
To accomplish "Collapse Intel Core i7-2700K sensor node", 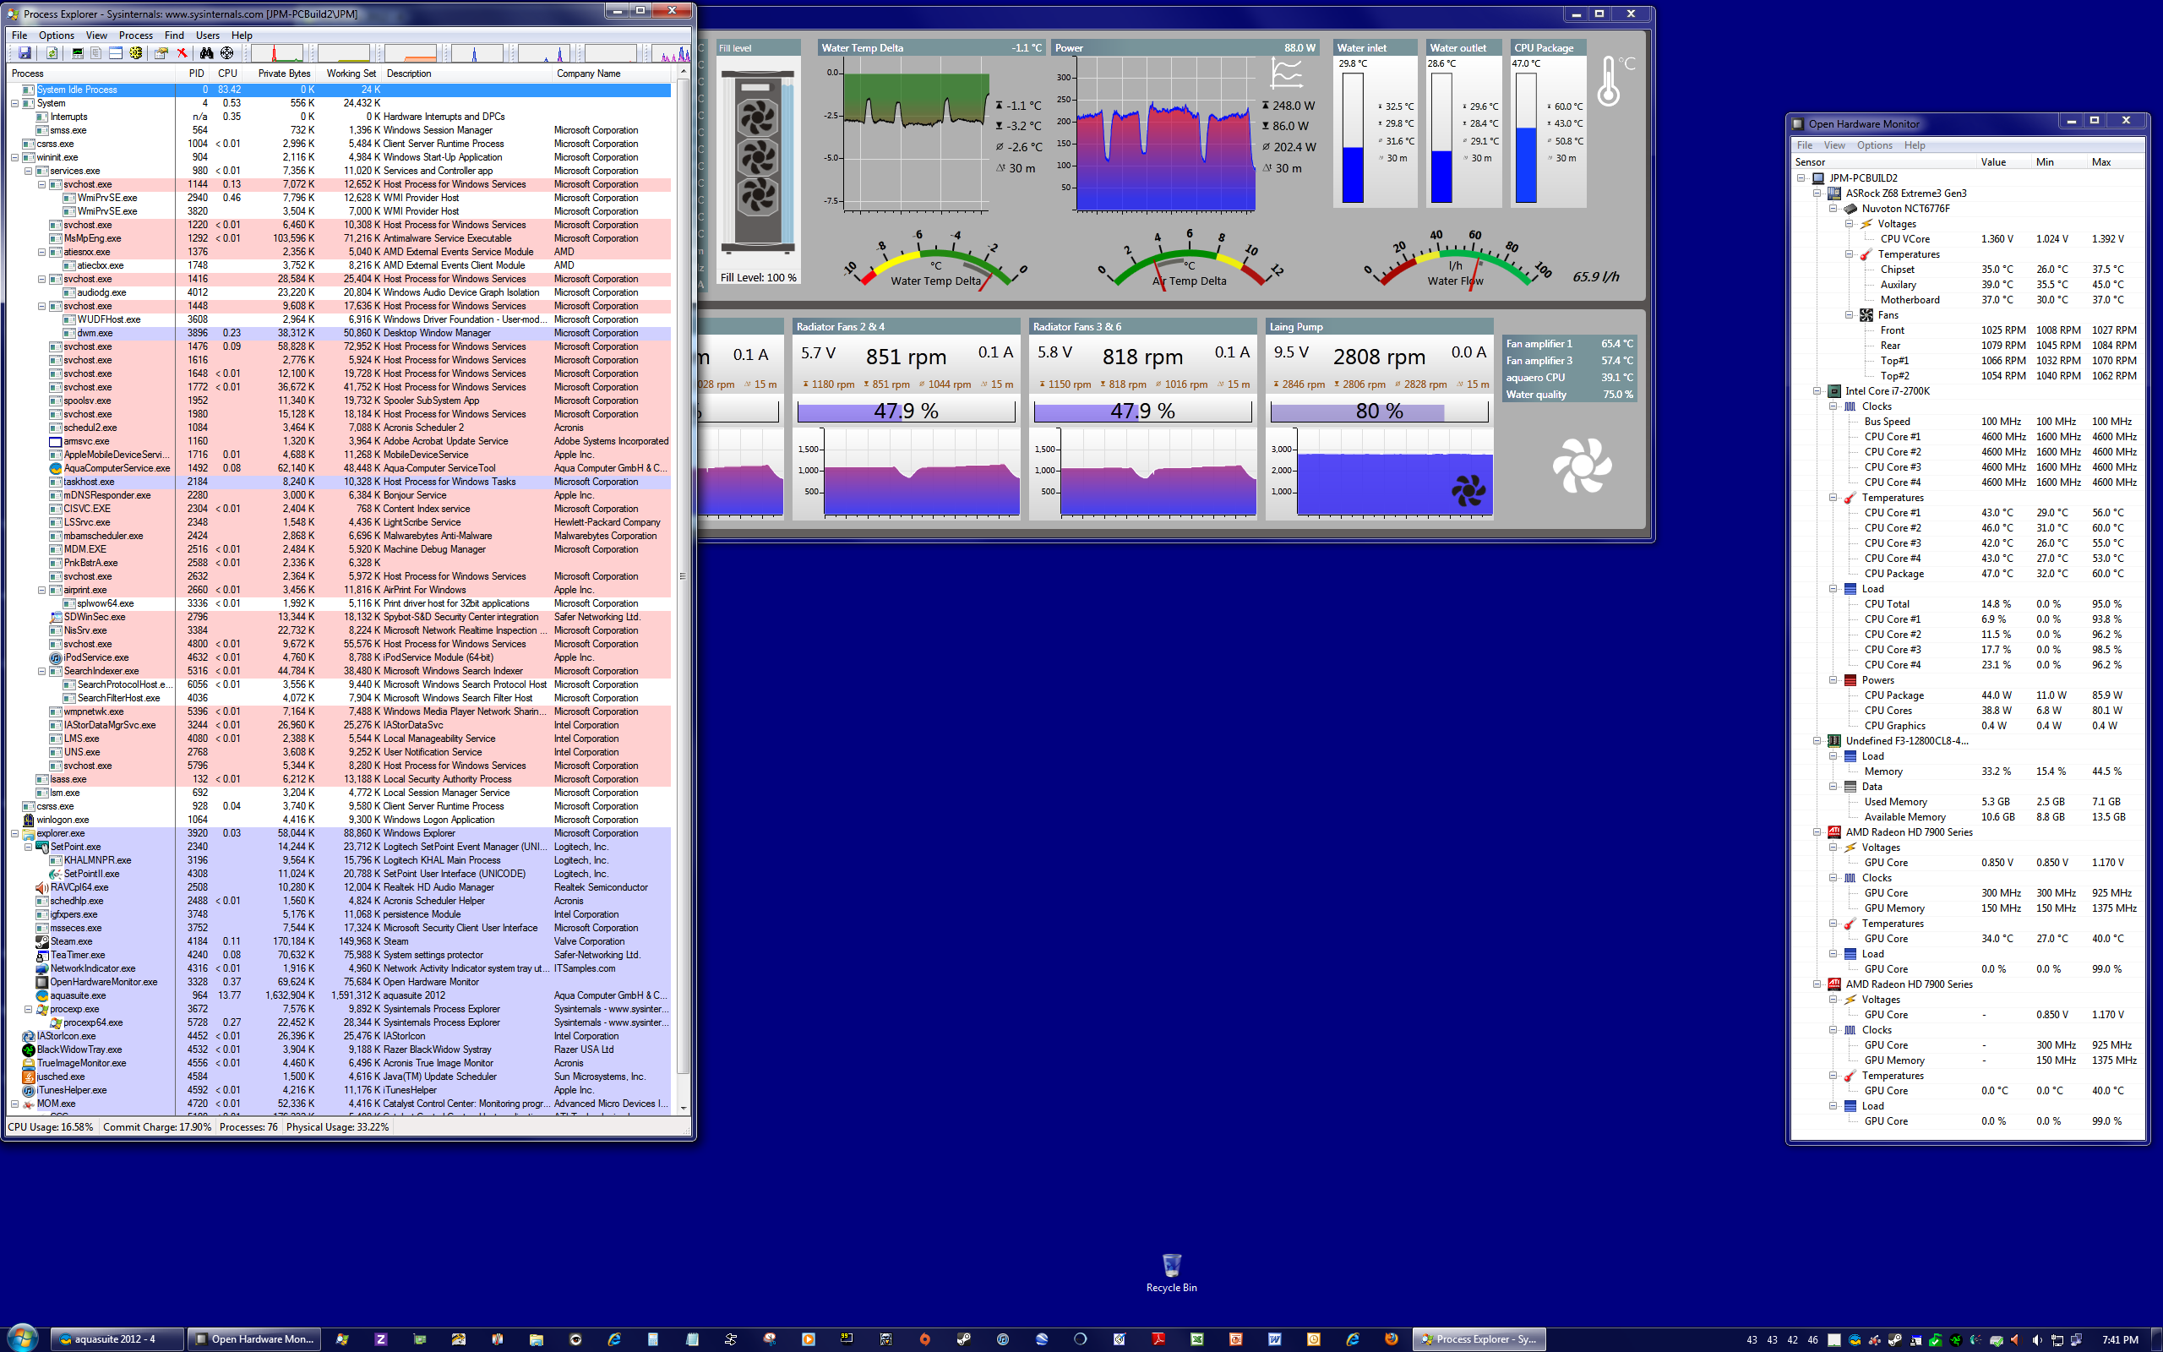I will tap(1817, 390).
